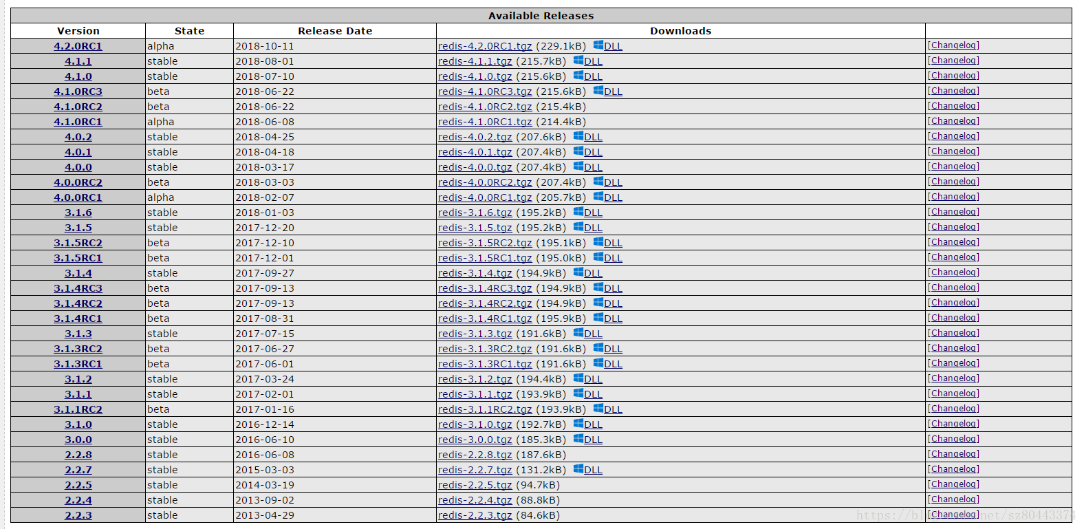Open Windows DLL download for 3.1.4RC3

click(608, 288)
